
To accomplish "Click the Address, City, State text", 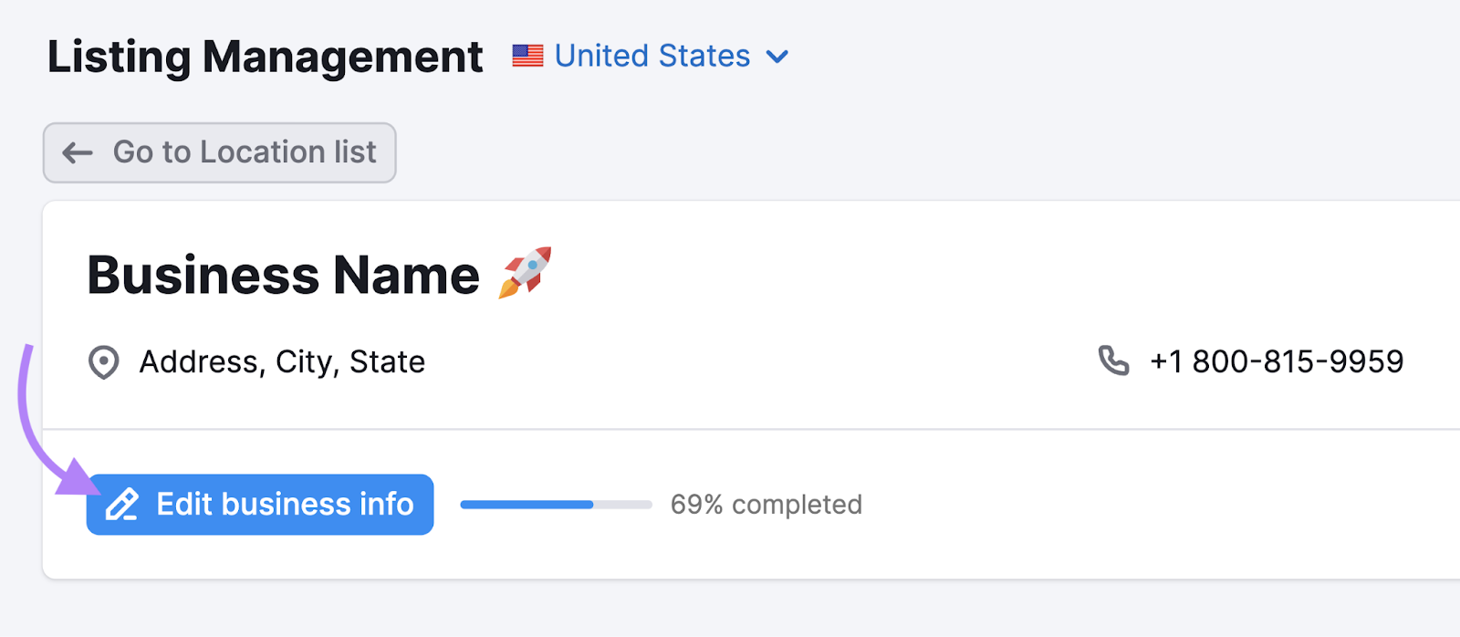I will click(282, 362).
